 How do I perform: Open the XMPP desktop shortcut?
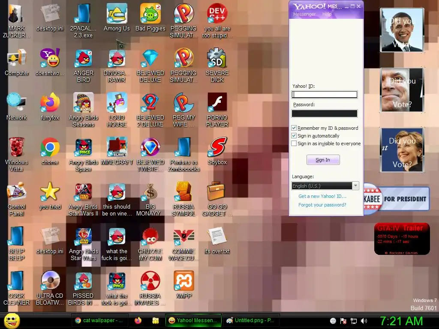click(183, 285)
